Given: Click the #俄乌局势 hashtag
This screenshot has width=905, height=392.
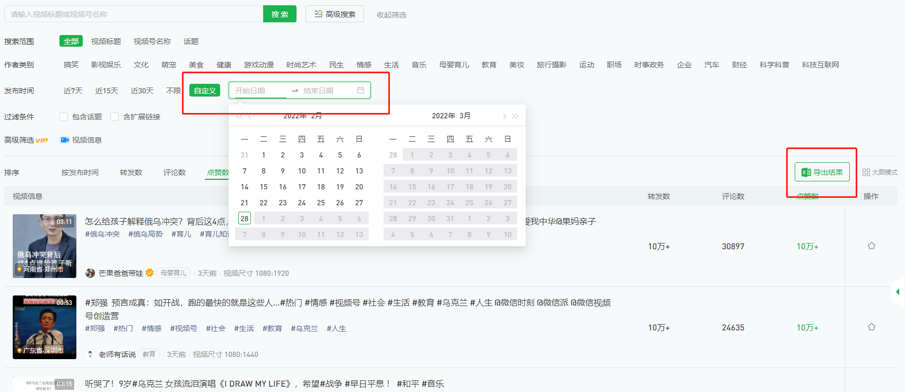Looking at the screenshot, I should tap(145, 234).
